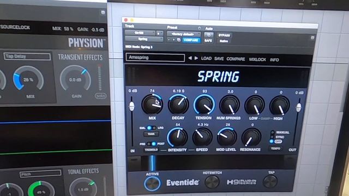
Task: Toggle the blue COMPARE button in header
Action: pyautogui.click(x=191, y=40)
